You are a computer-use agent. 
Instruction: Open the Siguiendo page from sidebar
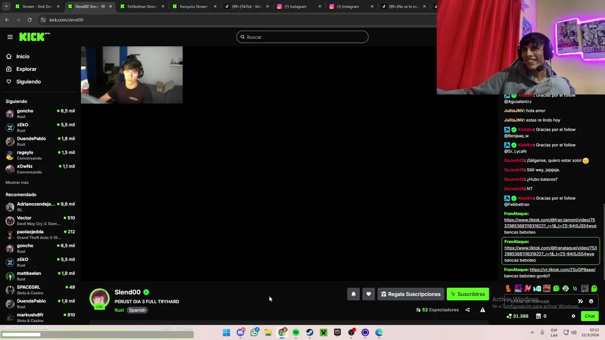28,82
